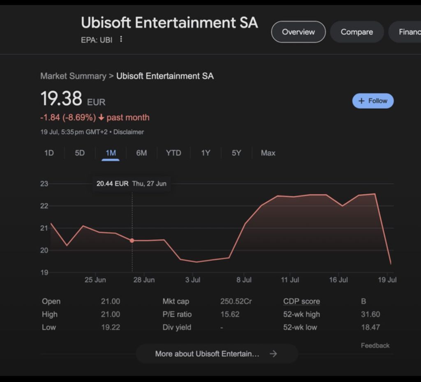Open More about Ubisoft Entertainment button
The height and width of the screenshot is (382, 421).
207,354
